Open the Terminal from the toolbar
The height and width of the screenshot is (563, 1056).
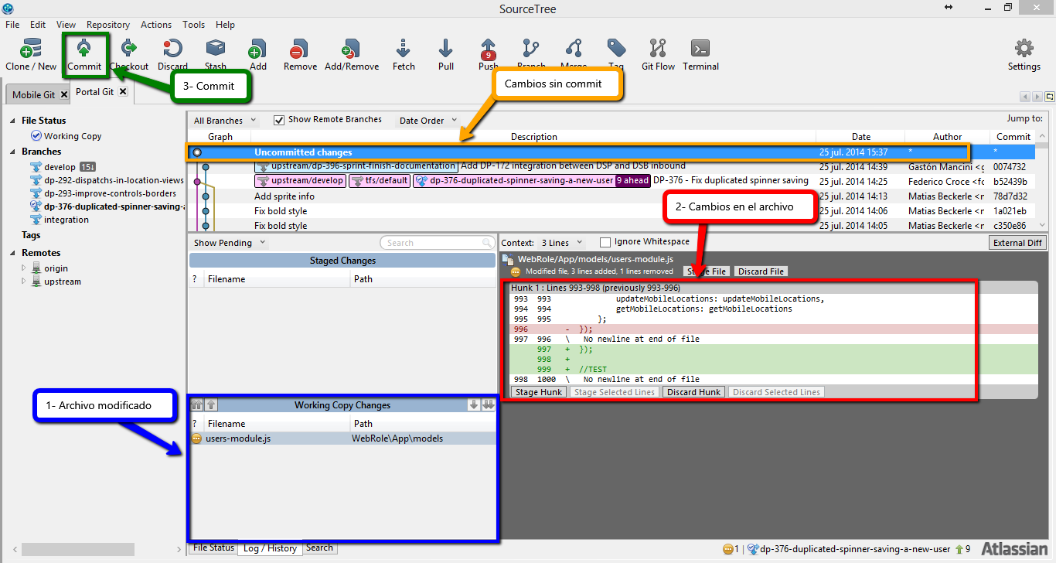pyautogui.click(x=700, y=54)
